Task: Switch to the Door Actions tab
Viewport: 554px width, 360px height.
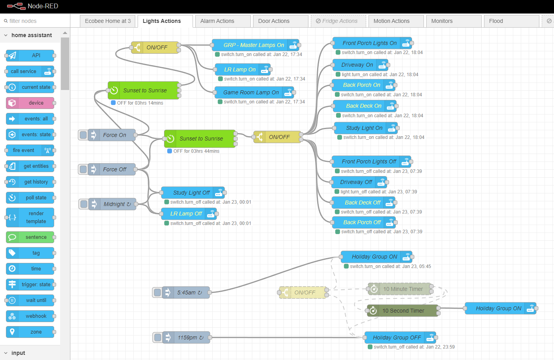Action: click(280, 21)
